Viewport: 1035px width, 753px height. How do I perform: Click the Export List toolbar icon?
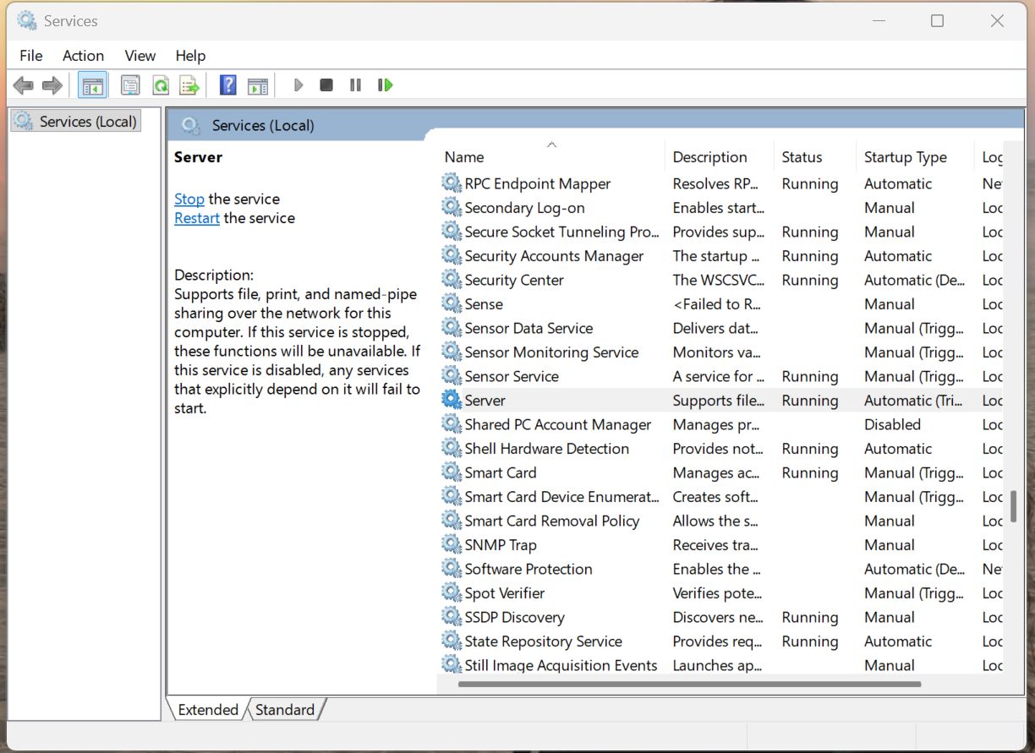[189, 85]
